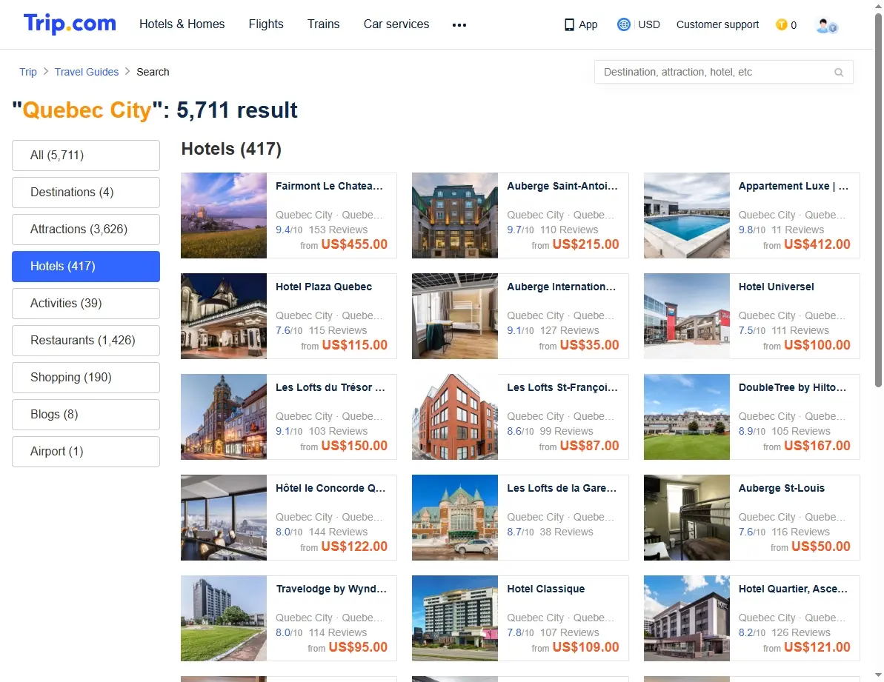Viewport: 884px width, 682px height.
Task: Click the 126 Reviews text
Action: pos(800,633)
